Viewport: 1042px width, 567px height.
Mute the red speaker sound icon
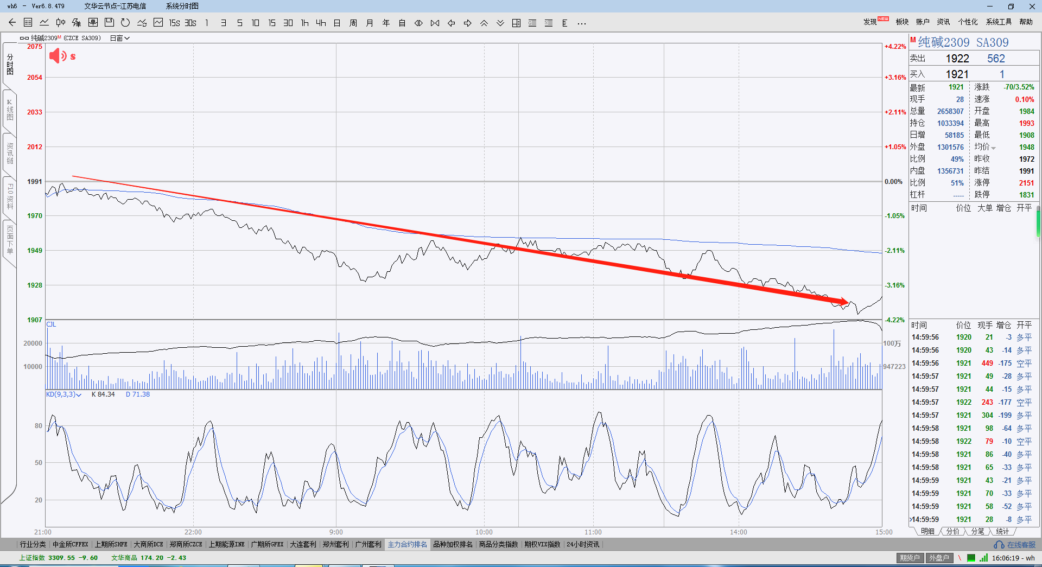point(58,56)
